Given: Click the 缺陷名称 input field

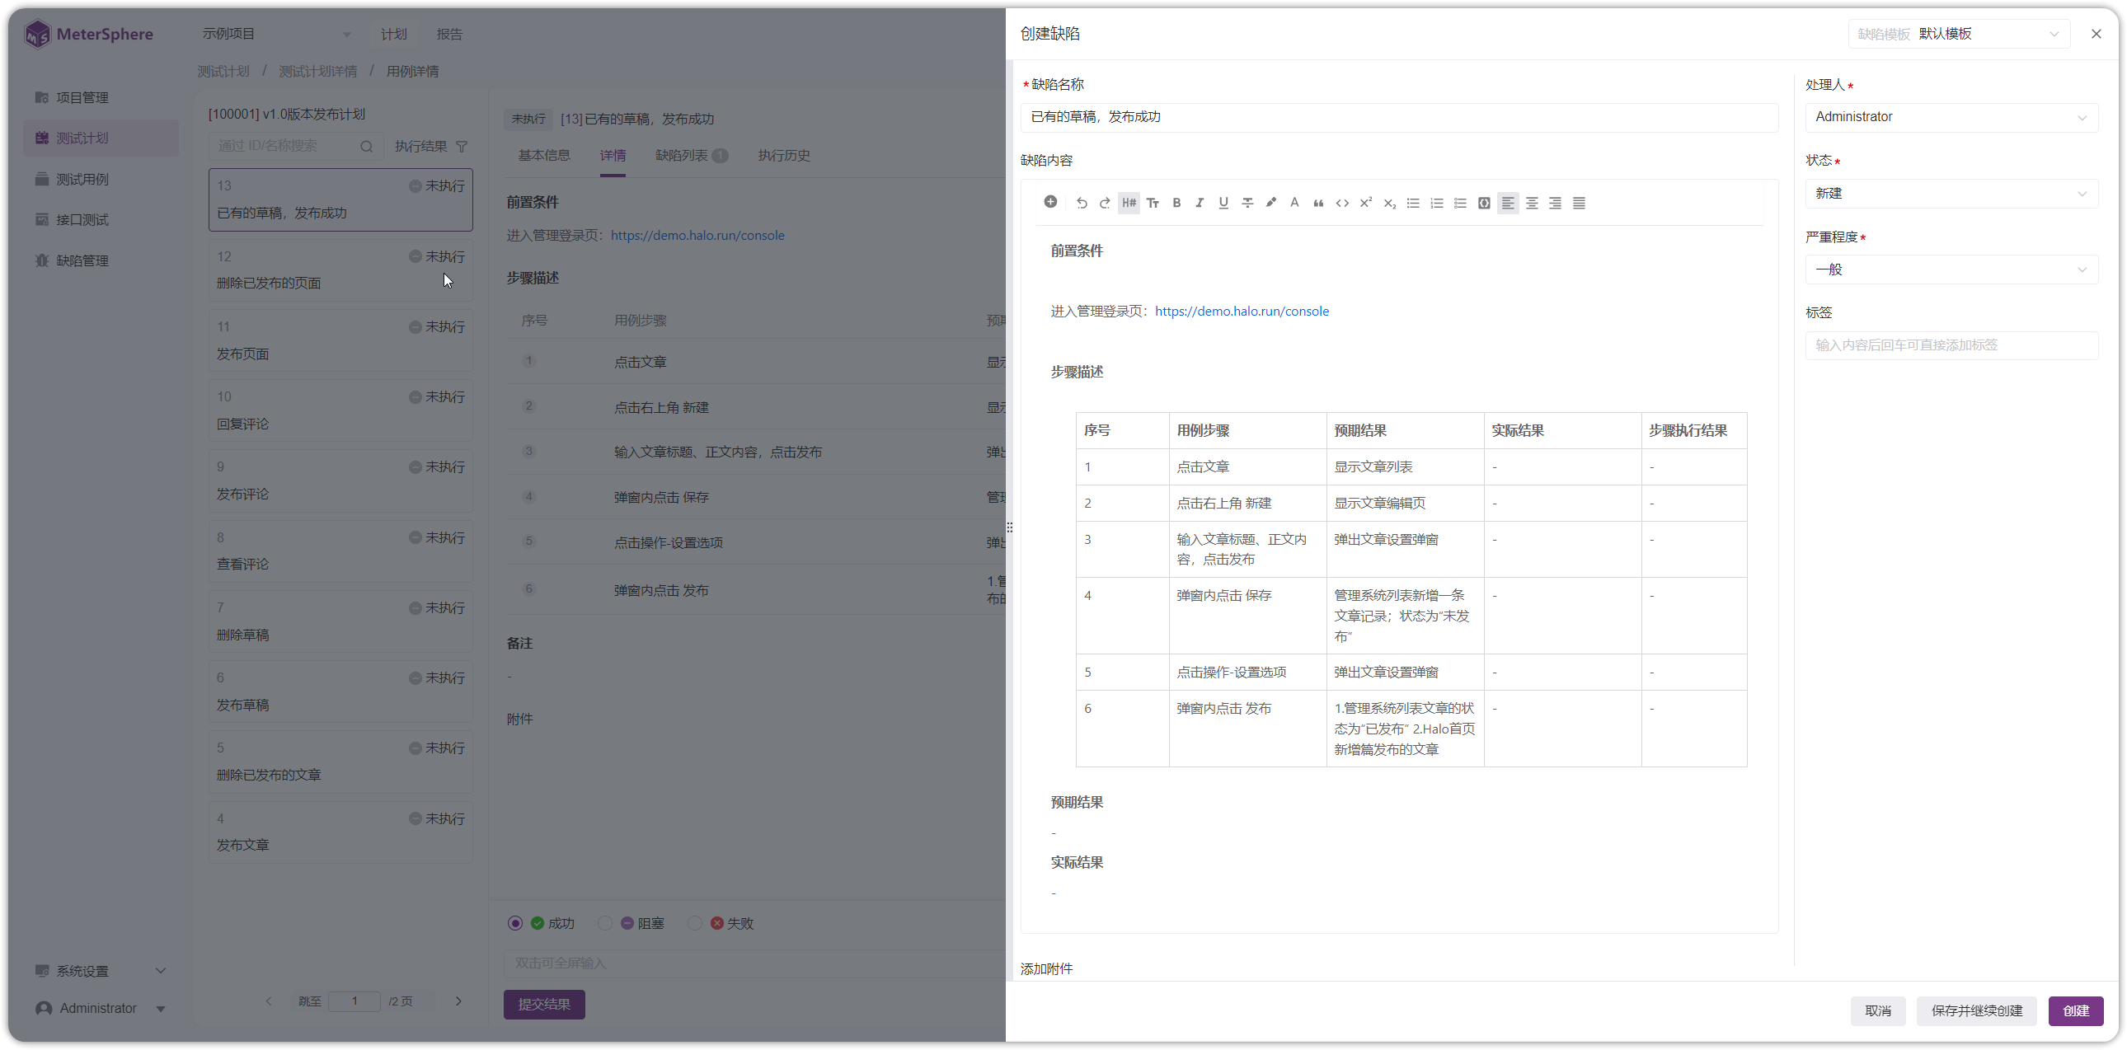Looking at the screenshot, I should [x=1399, y=117].
